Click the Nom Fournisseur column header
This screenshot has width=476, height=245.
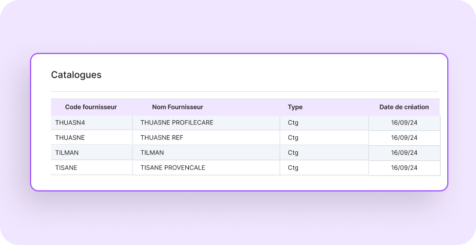point(177,107)
